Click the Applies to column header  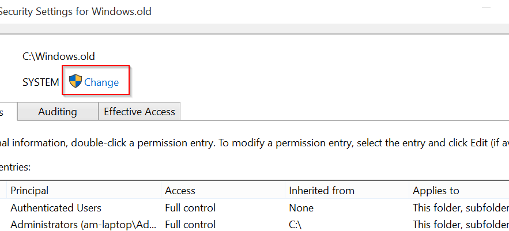(435, 190)
